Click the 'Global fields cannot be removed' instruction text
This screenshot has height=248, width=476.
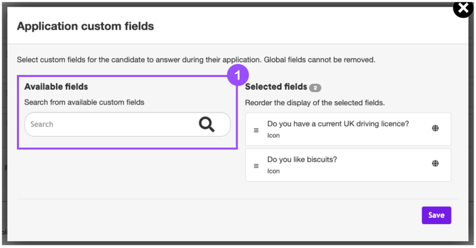(x=319, y=59)
